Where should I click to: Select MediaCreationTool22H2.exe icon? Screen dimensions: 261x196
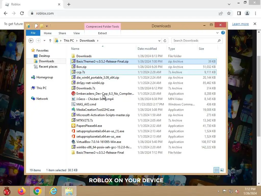[x=73, y=109]
